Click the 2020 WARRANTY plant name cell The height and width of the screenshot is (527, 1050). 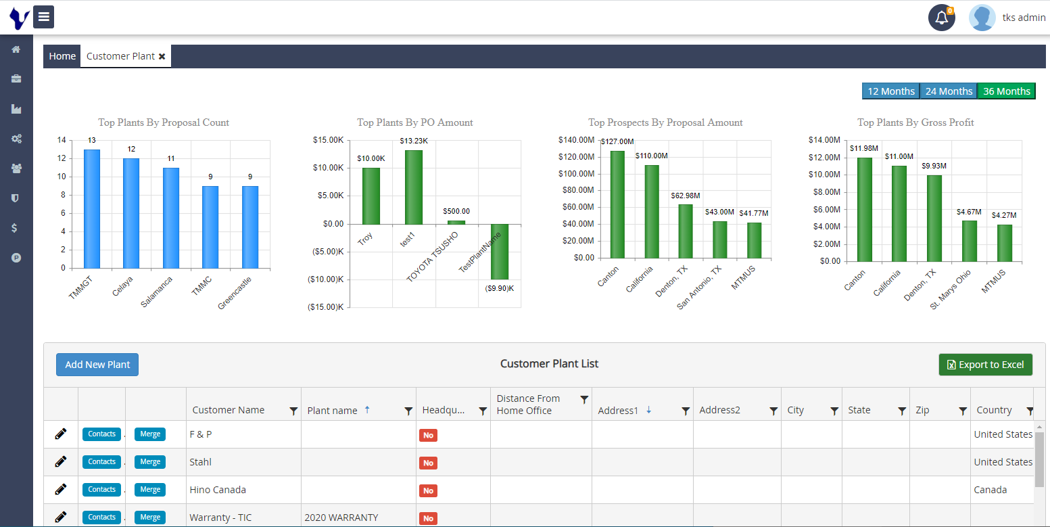click(x=358, y=517)
